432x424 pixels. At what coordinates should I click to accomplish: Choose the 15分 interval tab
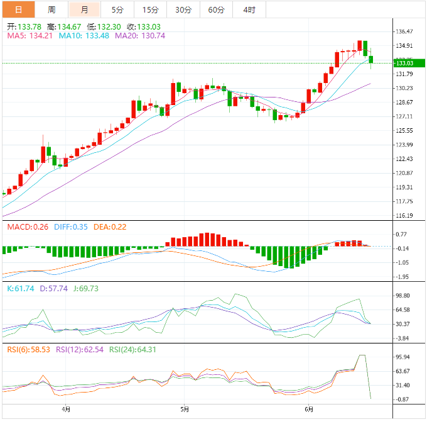point(150,9)
